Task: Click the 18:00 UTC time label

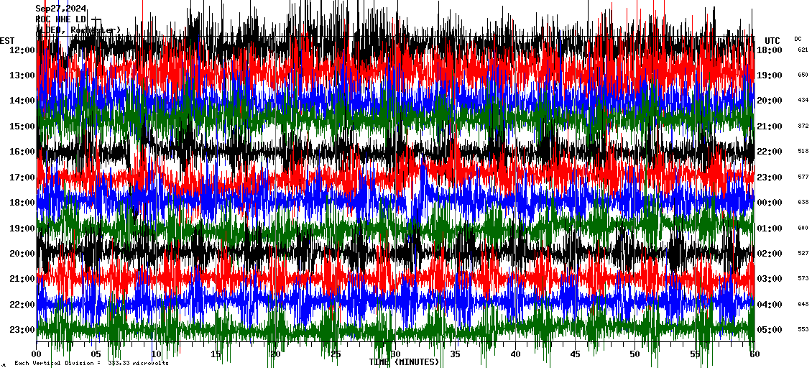Action: coord(770,50)
